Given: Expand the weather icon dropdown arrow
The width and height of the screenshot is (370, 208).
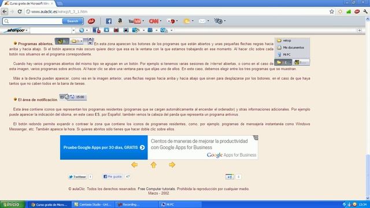Looking at the screenshot, I should click(193, 21).
